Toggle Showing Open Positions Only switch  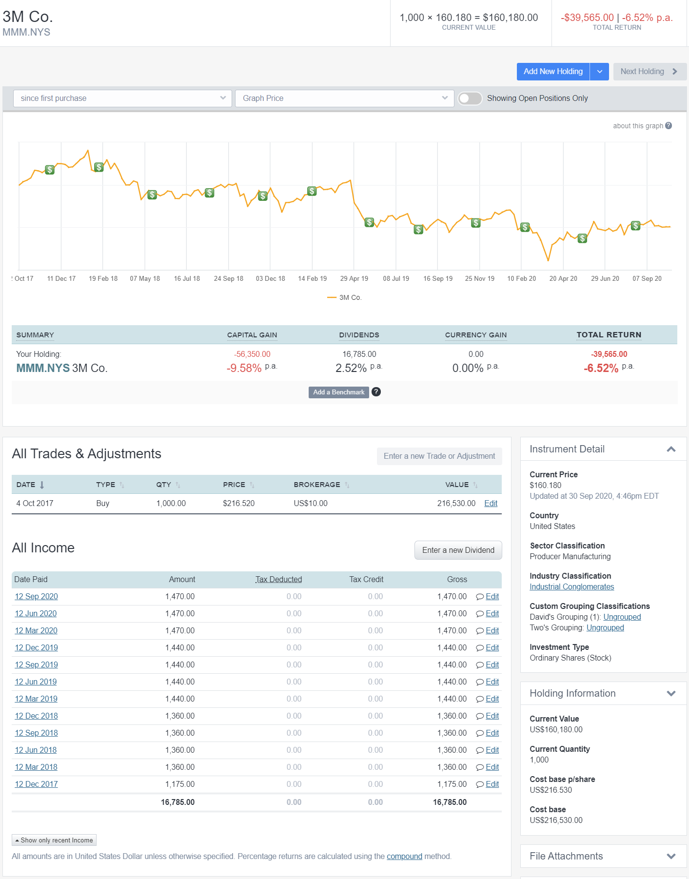tap(470, 98)
